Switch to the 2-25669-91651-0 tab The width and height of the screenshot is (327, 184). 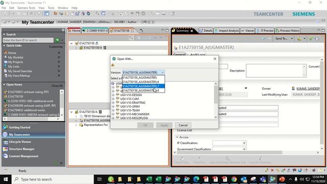pos(95,31)
